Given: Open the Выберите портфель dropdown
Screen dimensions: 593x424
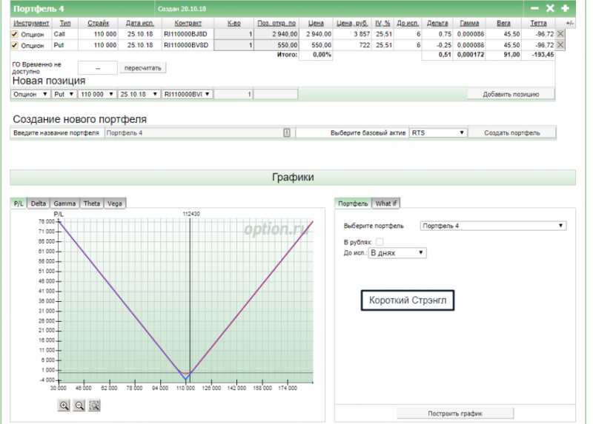Looking at the screenshot, I should (x=493, y=226).
